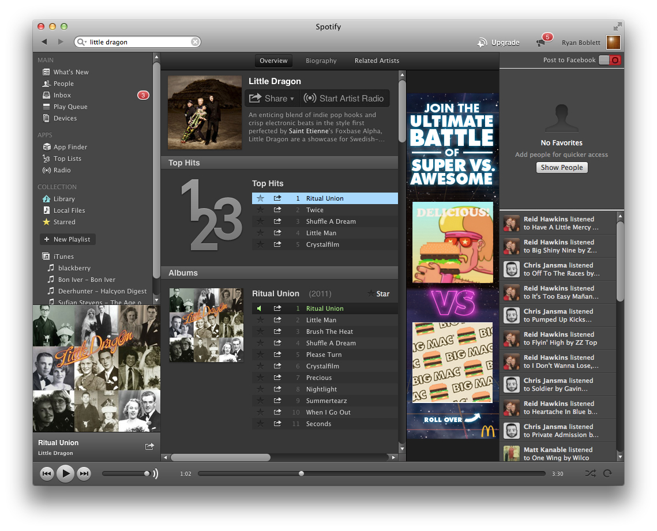Image resolution: width=657 pixels, height=531 pixels.
Task: Click Show People button
Action: coord(562,168)
